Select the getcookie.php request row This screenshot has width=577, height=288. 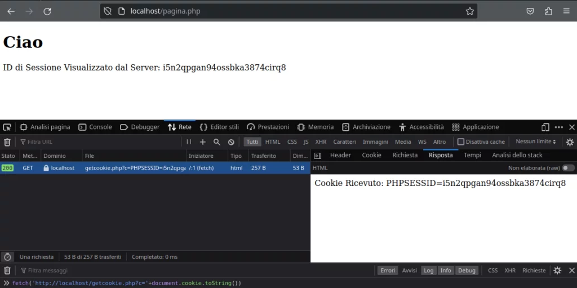[x=135, y=168]
